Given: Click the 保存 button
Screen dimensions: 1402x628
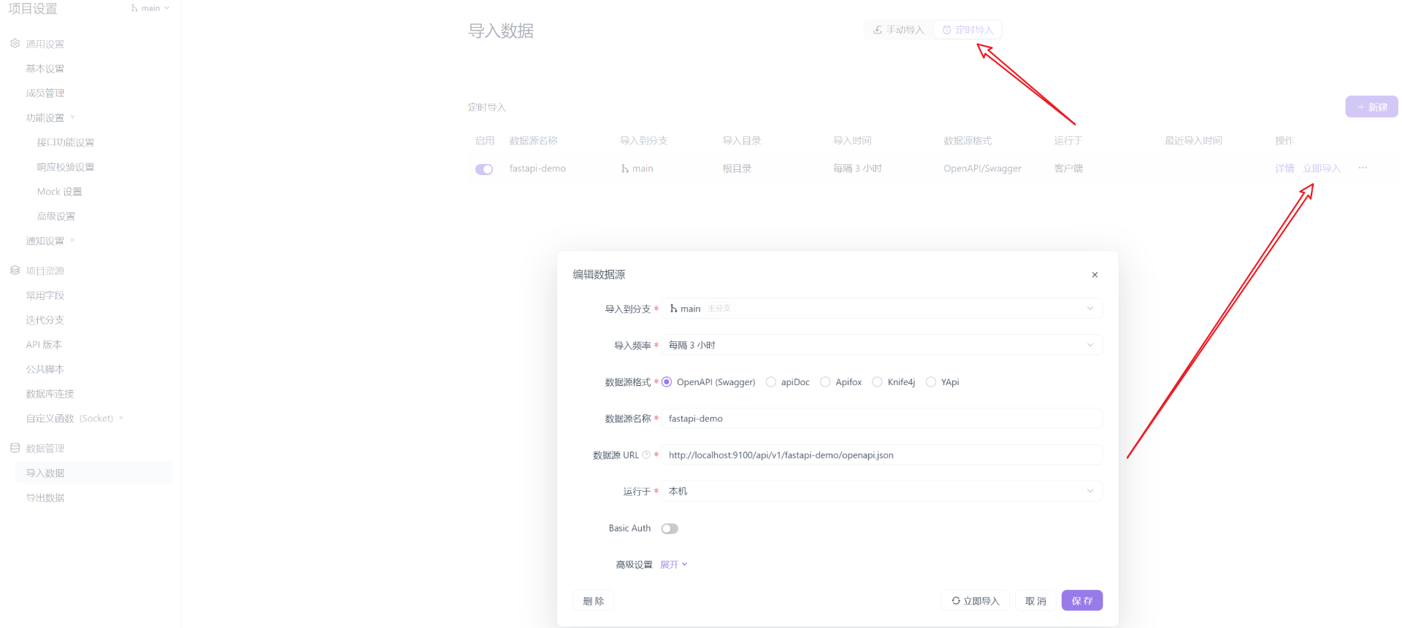Looking at the screenshot, I should point(1081,601).
